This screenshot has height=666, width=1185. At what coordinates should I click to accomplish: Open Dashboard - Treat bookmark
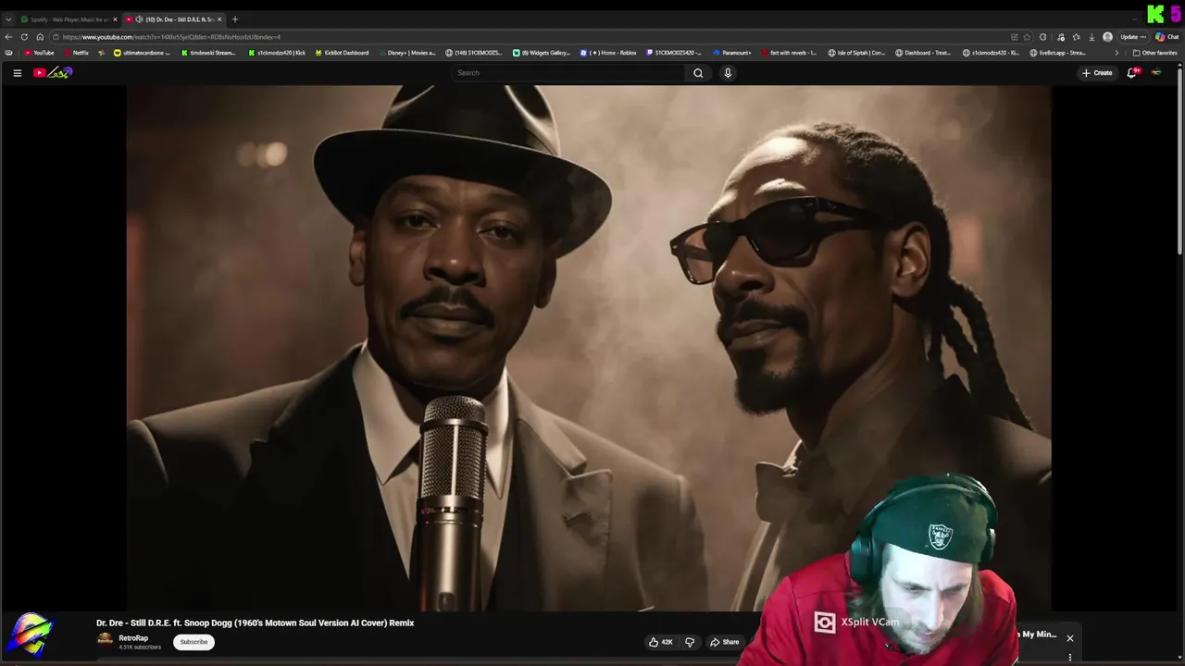pyautogui.click(x=923, y=53)
